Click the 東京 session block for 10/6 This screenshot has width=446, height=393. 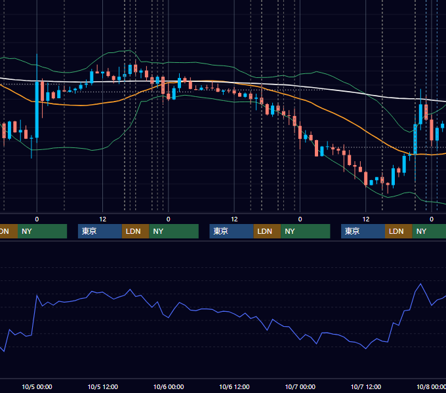coord(232,231)
